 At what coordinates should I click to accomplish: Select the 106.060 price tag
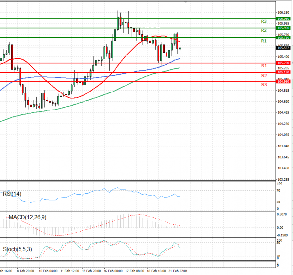click(283, 19)
